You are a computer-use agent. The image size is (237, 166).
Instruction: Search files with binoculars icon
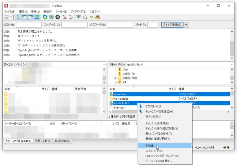(x=97, y=17)
